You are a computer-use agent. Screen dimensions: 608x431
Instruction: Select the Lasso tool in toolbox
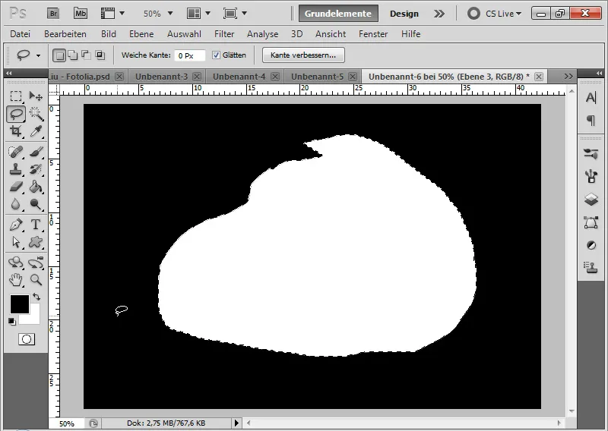tap(16, 115)
